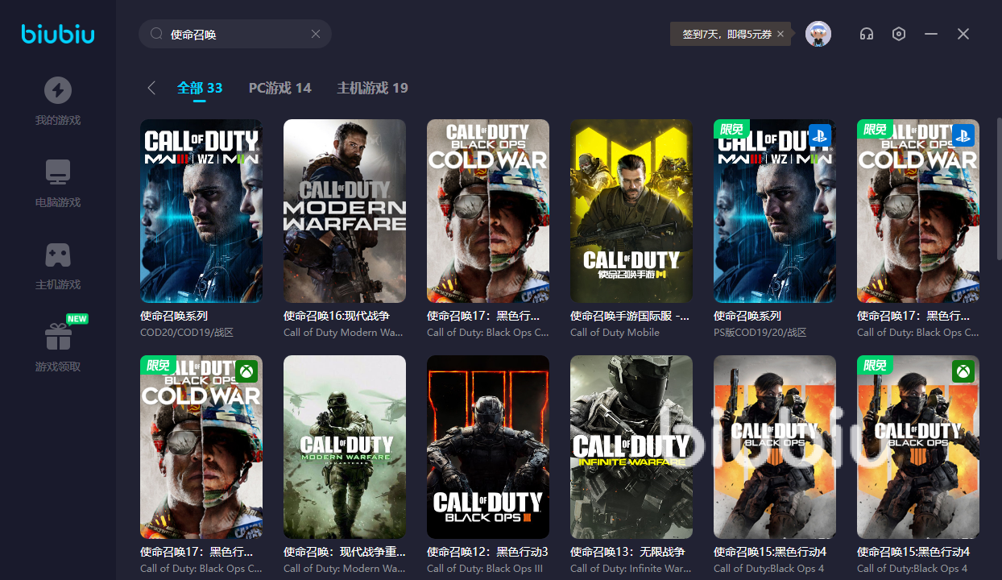1002x580 pixels.
Task: Click the biubiu logo in top left
Action: 58,34
